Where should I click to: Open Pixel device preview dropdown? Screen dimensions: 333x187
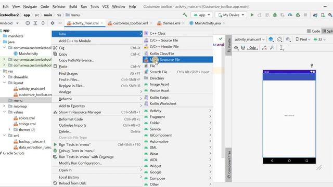tap(303, 39)
